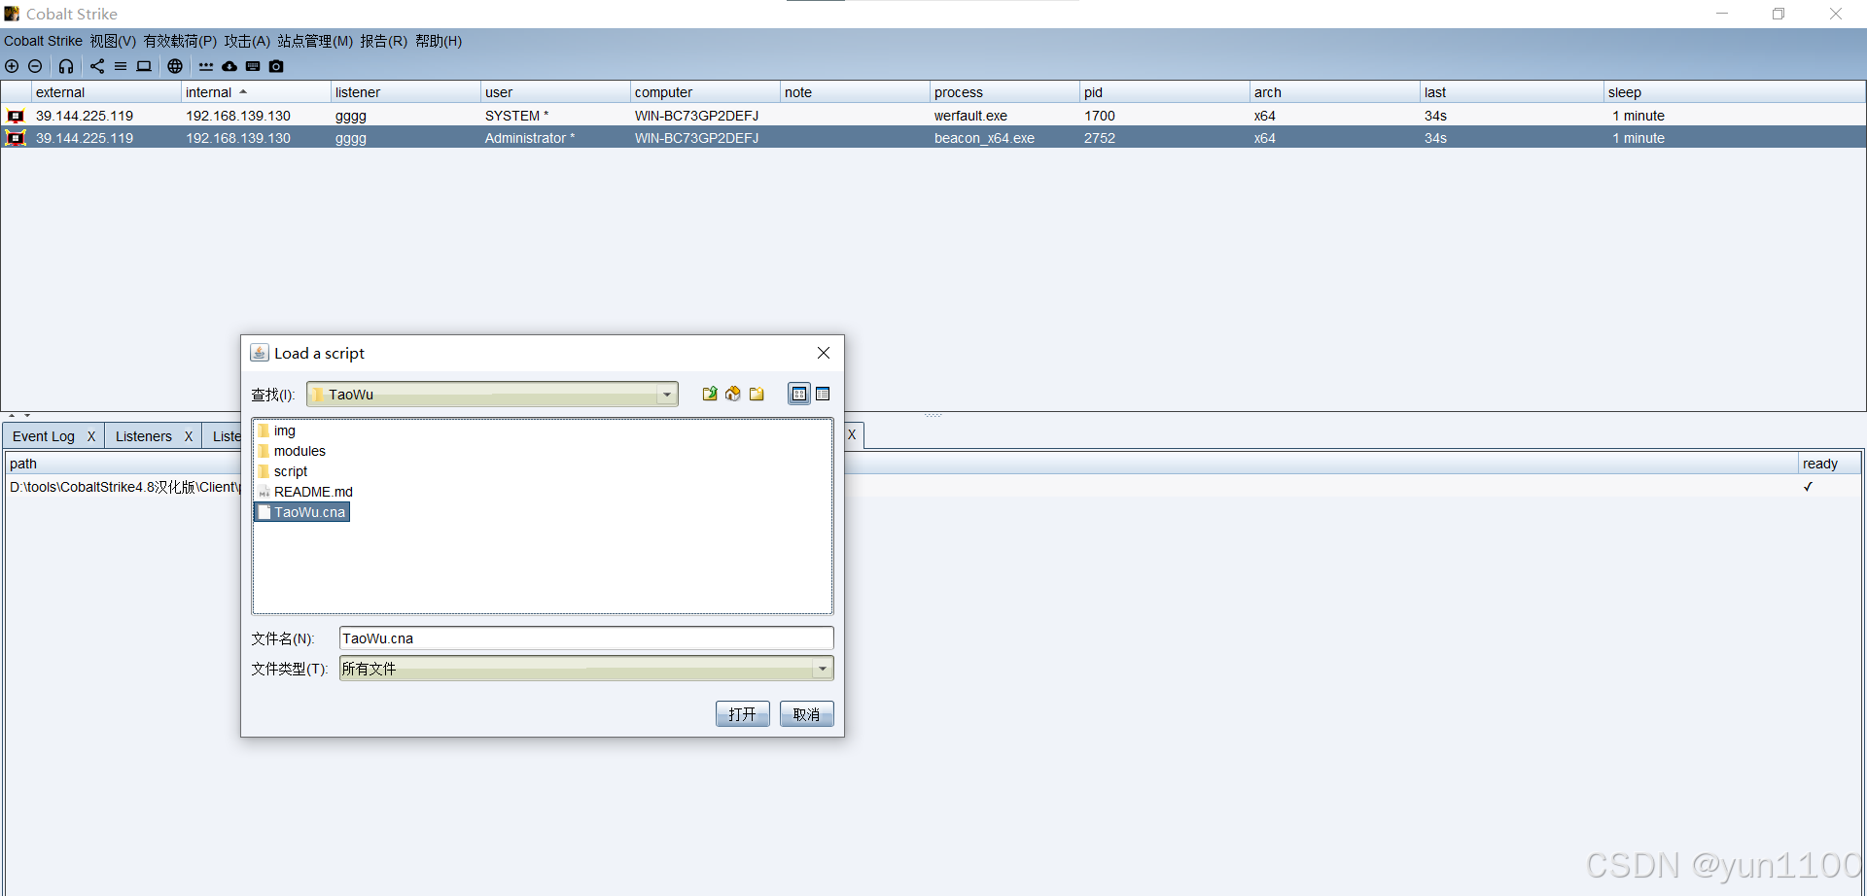1867x896 pixels.
Task: Sort by the last column header
Action: pyautogui.click(x=1512, y=92)
